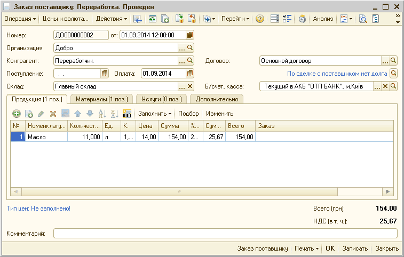
Task: Open the Печать dropdown at bottom
Action: tap(307, 248)
